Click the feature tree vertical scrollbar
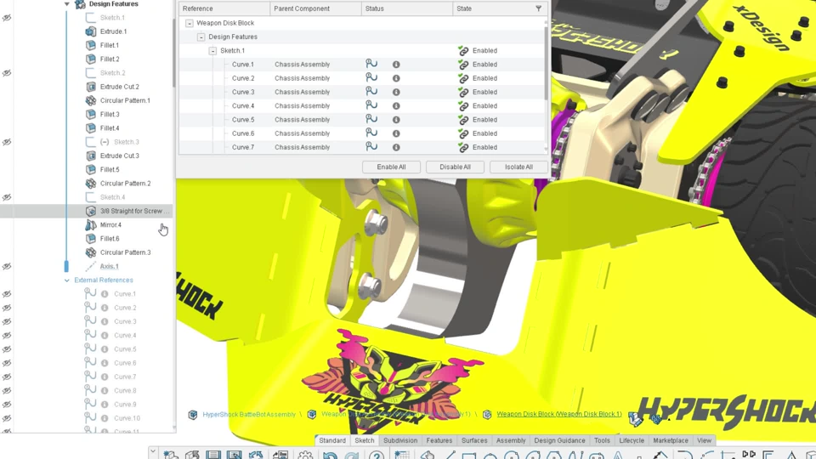816x459 pixels. [x=173, y=52]
